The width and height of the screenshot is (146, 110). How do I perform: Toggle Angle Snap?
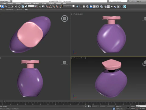(x=50, y=6)
